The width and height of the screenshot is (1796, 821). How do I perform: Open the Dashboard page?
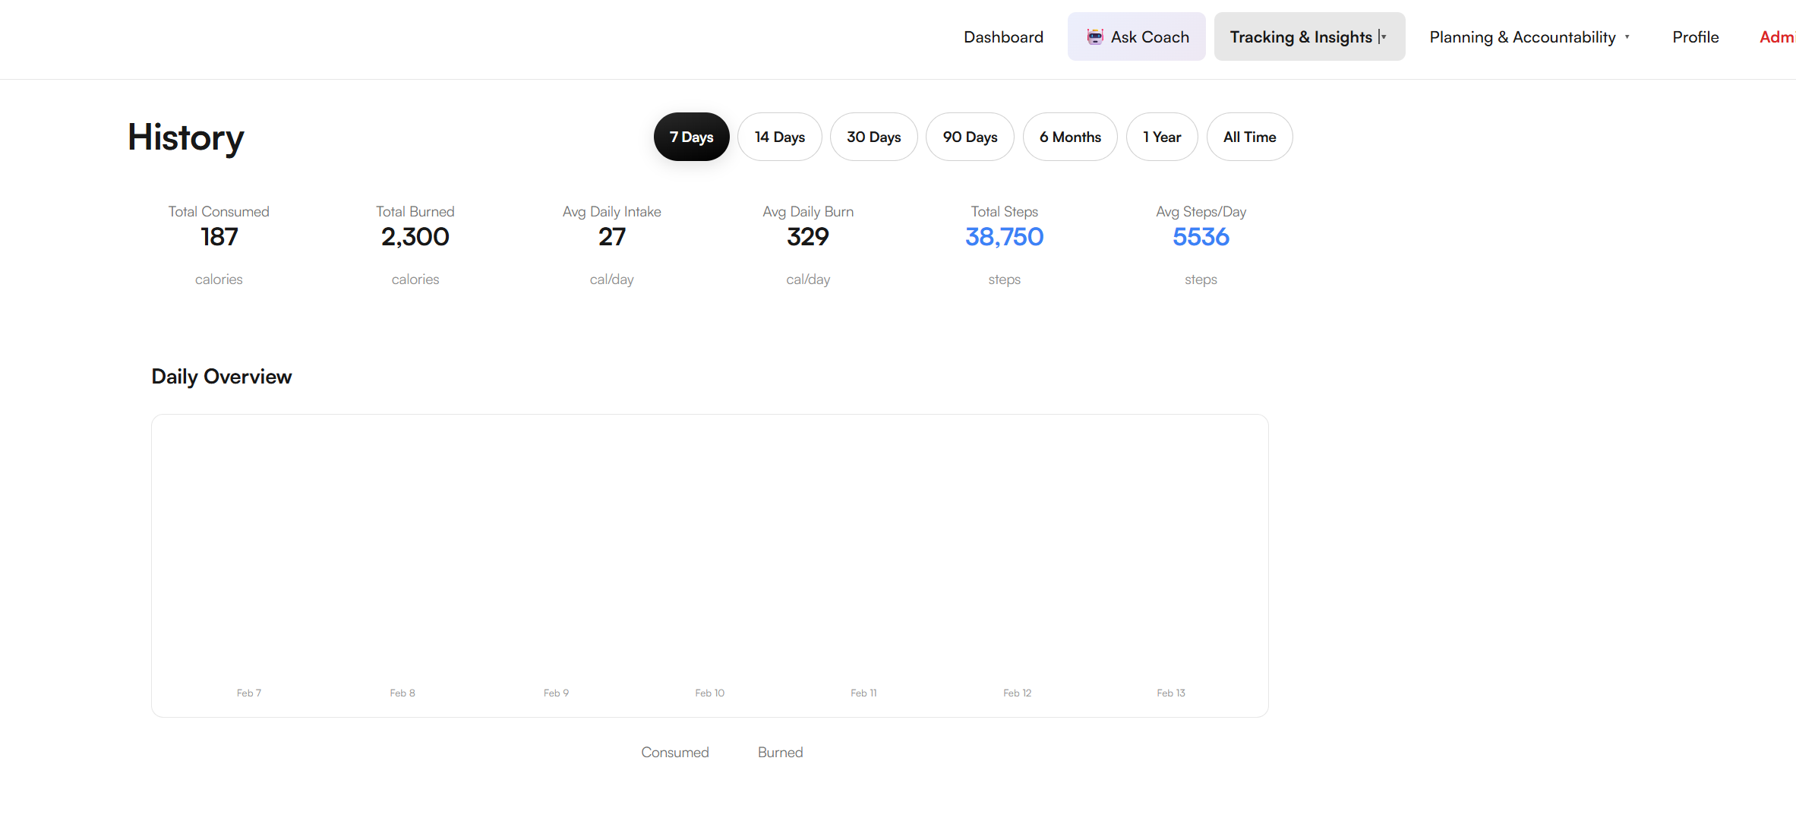tap(1003, 36)
